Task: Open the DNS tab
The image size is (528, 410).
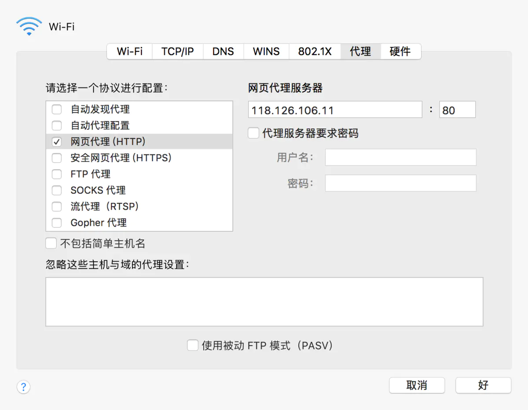Action: (223, 52)
